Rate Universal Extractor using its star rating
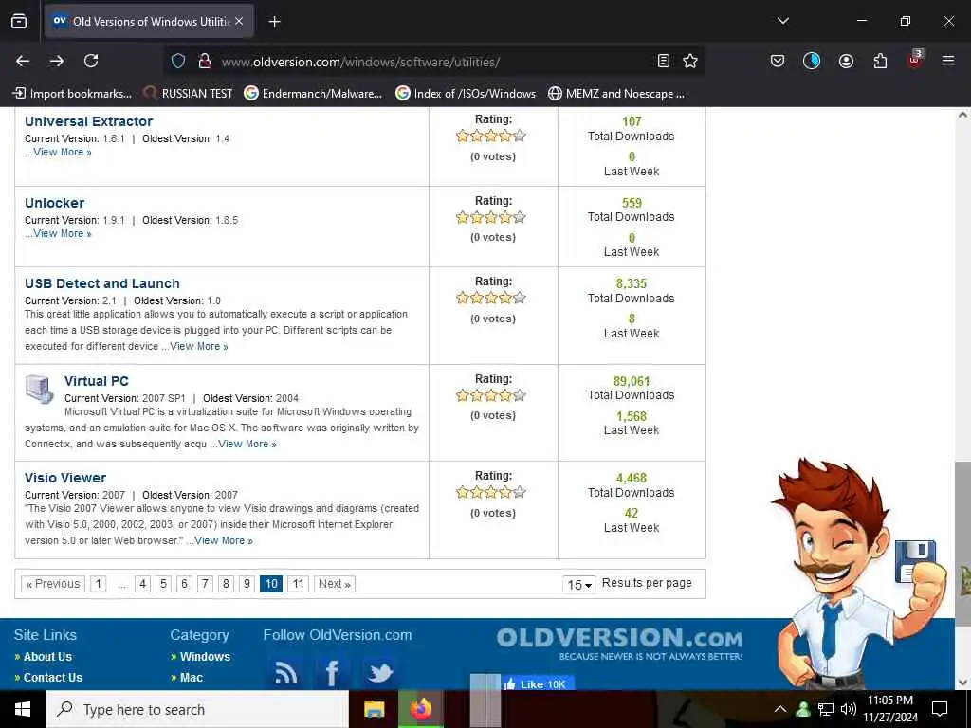The height and width of the screenshot is (728, 971). tap(491, 136)
